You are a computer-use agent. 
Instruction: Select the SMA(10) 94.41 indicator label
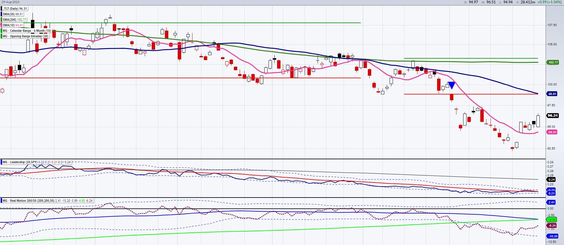click(x=13, y=25)
